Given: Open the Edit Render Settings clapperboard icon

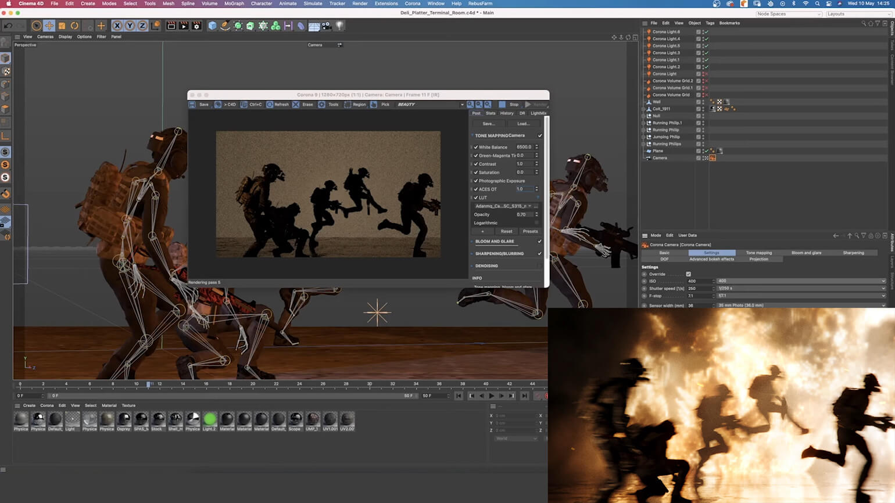Looking at the screenshot, I should 196,26.
